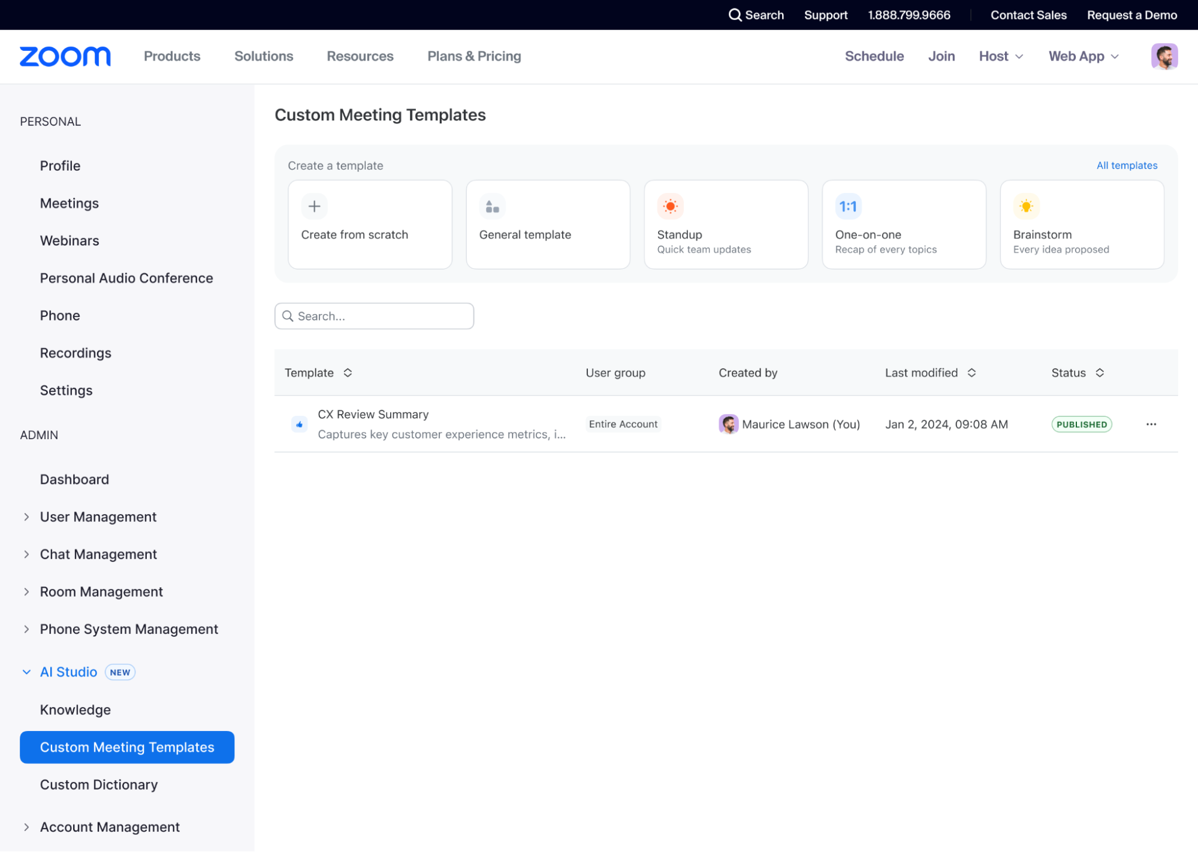Click the search magnifier icon in top bar
The height and width of the screenshot is (852, 1198).
pos(735,15)
